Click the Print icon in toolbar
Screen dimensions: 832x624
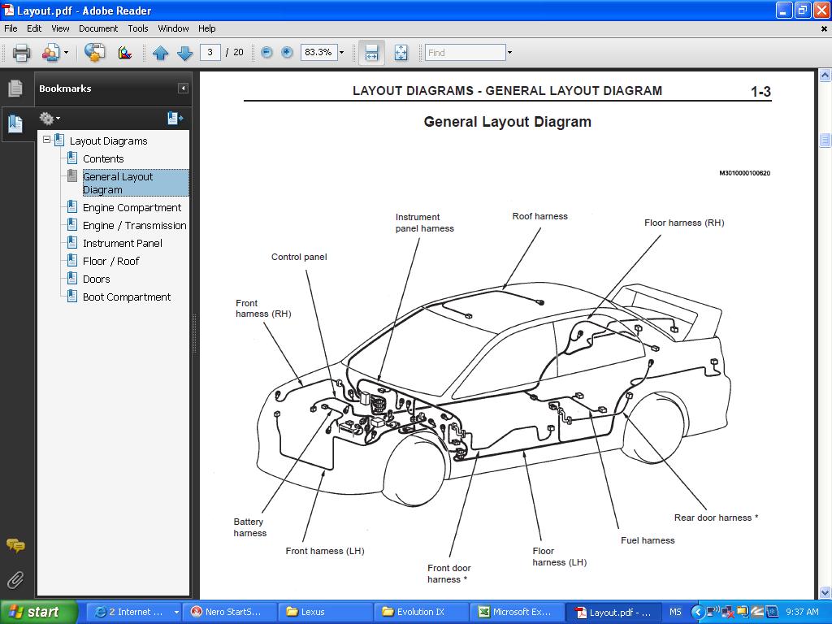(x=21, y=53)
